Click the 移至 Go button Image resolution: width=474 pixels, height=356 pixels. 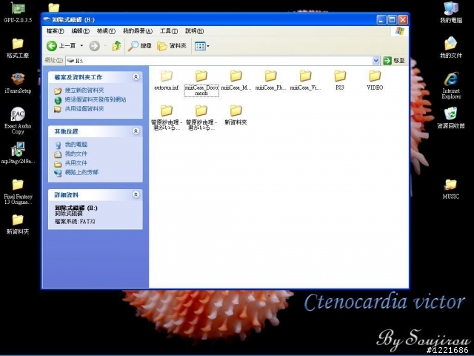pyautogui.click(x=394, y=61)
